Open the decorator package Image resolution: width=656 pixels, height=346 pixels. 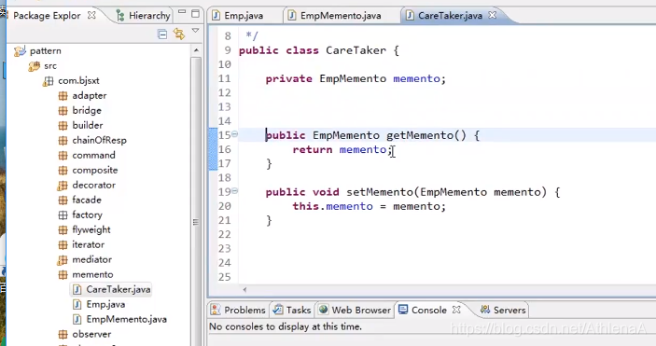(93, 186)
